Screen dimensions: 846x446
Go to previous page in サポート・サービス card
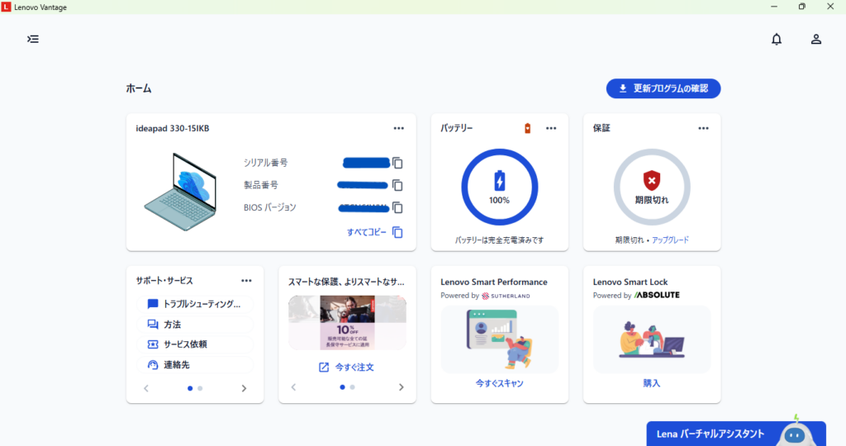click(146, 388)
